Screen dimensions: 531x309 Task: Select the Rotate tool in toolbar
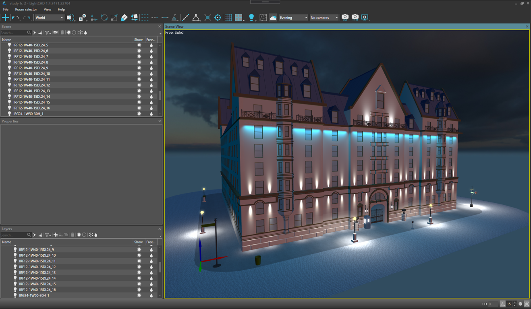pyautogui.click(x=104, y=18)
